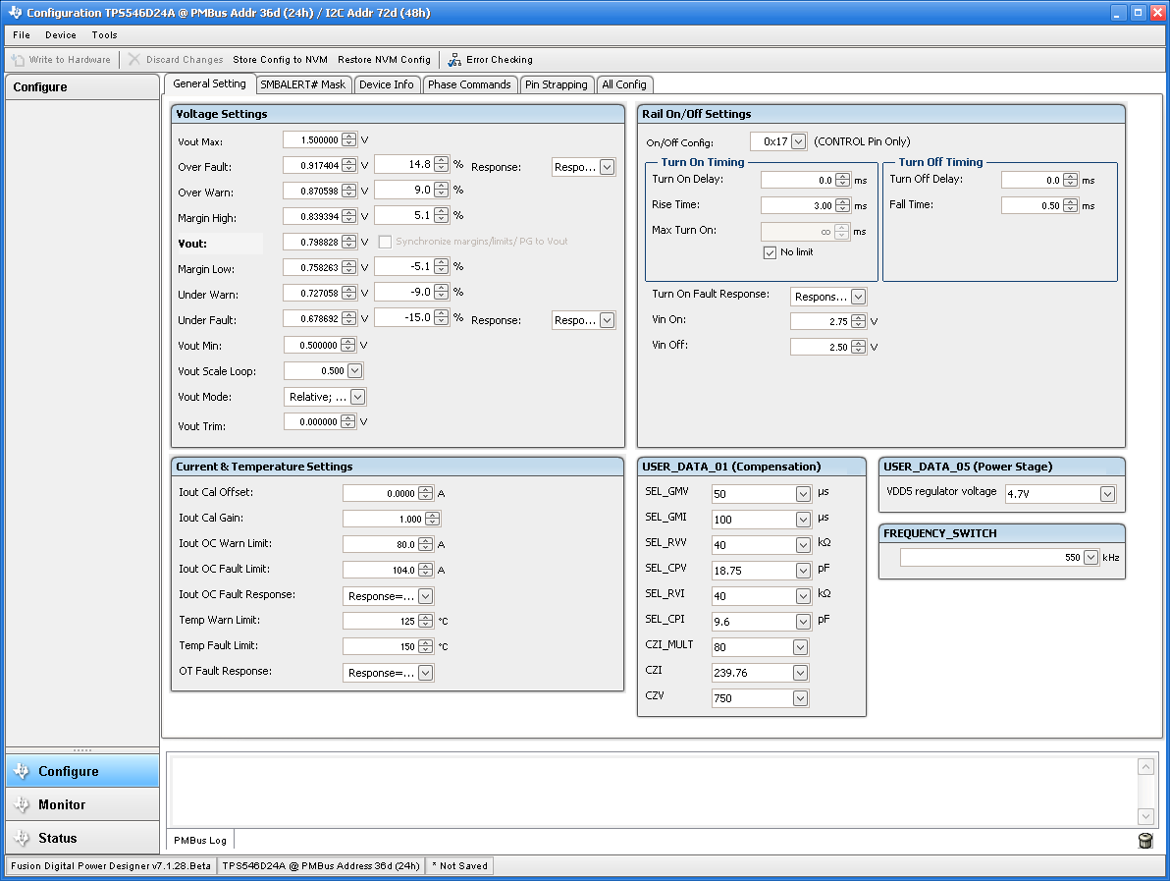Click the app icon in title bar
1170x881 pixels.
(13, 13)
